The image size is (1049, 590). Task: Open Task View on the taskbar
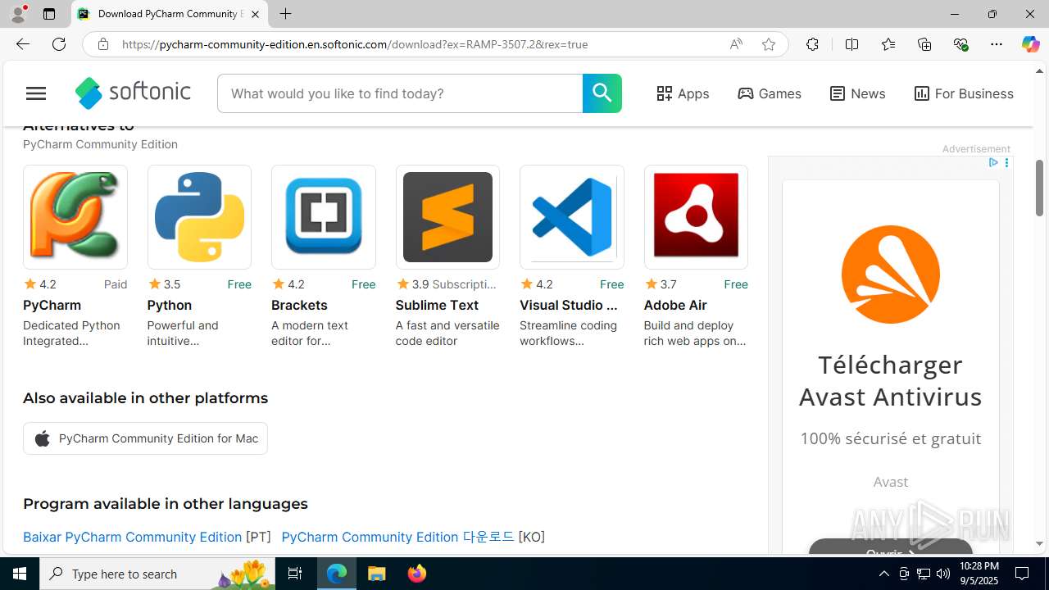(x=295, y=574)
